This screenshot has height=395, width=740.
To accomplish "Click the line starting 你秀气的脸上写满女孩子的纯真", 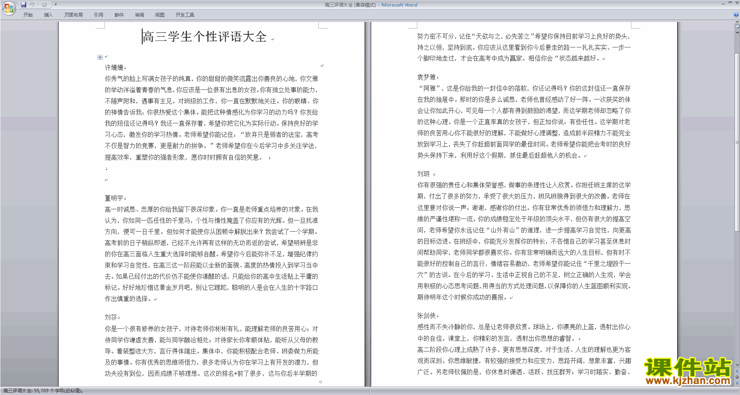I will point(212,79).
